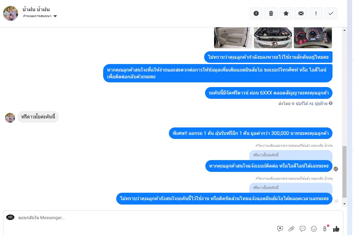The width and height of the screenshot is (354, 235).
Task: Open saved replies icon in composer
Action: tap(280, 229)
